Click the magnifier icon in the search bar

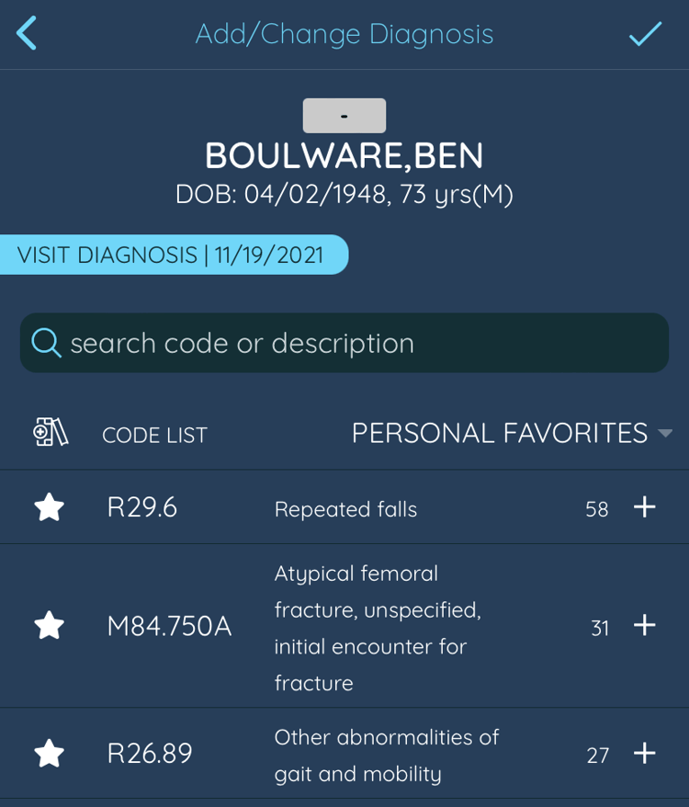point(46,342)
